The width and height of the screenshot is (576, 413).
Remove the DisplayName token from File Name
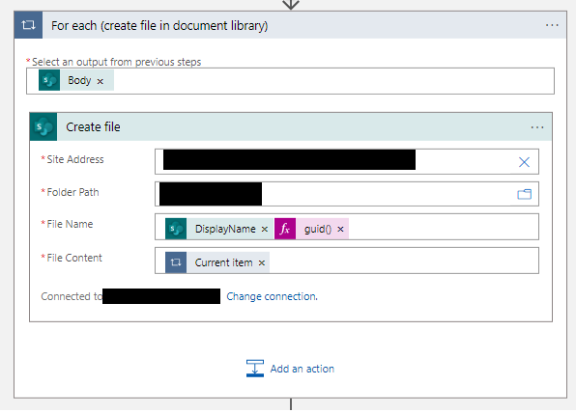point(265,230)
